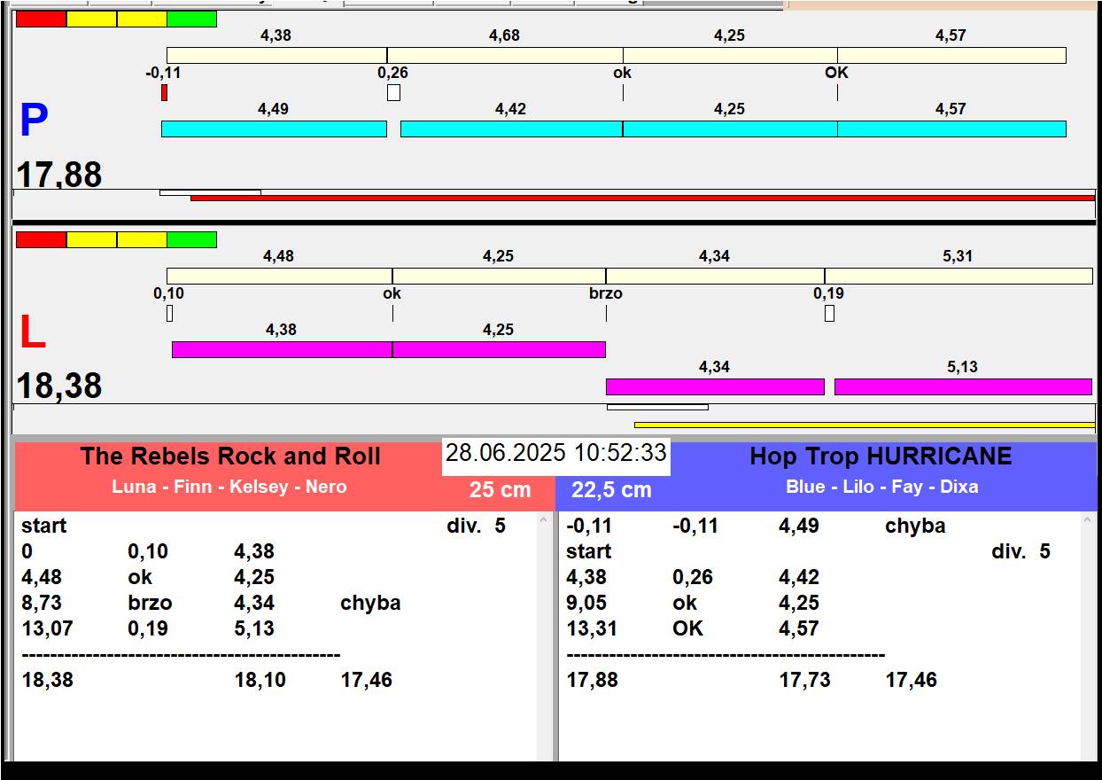1102x780 pixels.
Task: Click the white marker box under 0,19
Action: point(829,313)
